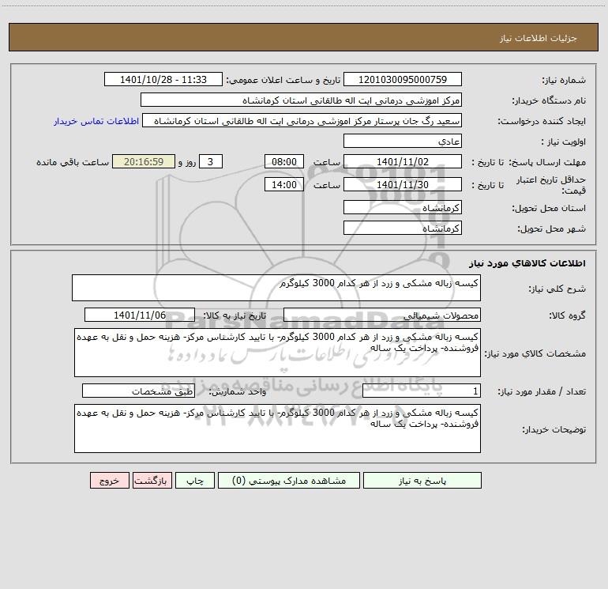
Task: Click the deadline time field 08:00
Action: tap(283, 161)
